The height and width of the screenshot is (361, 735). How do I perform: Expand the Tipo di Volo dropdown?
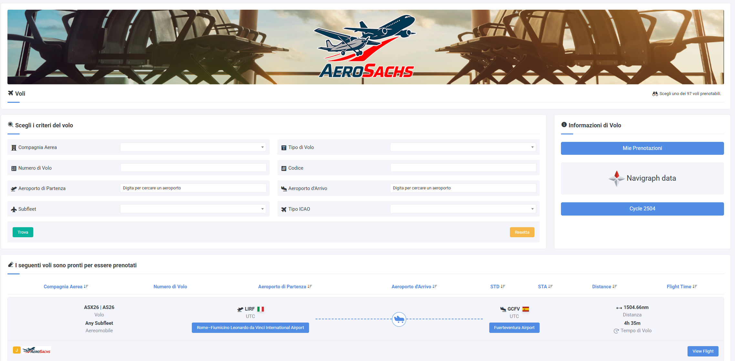coord(463,147)
